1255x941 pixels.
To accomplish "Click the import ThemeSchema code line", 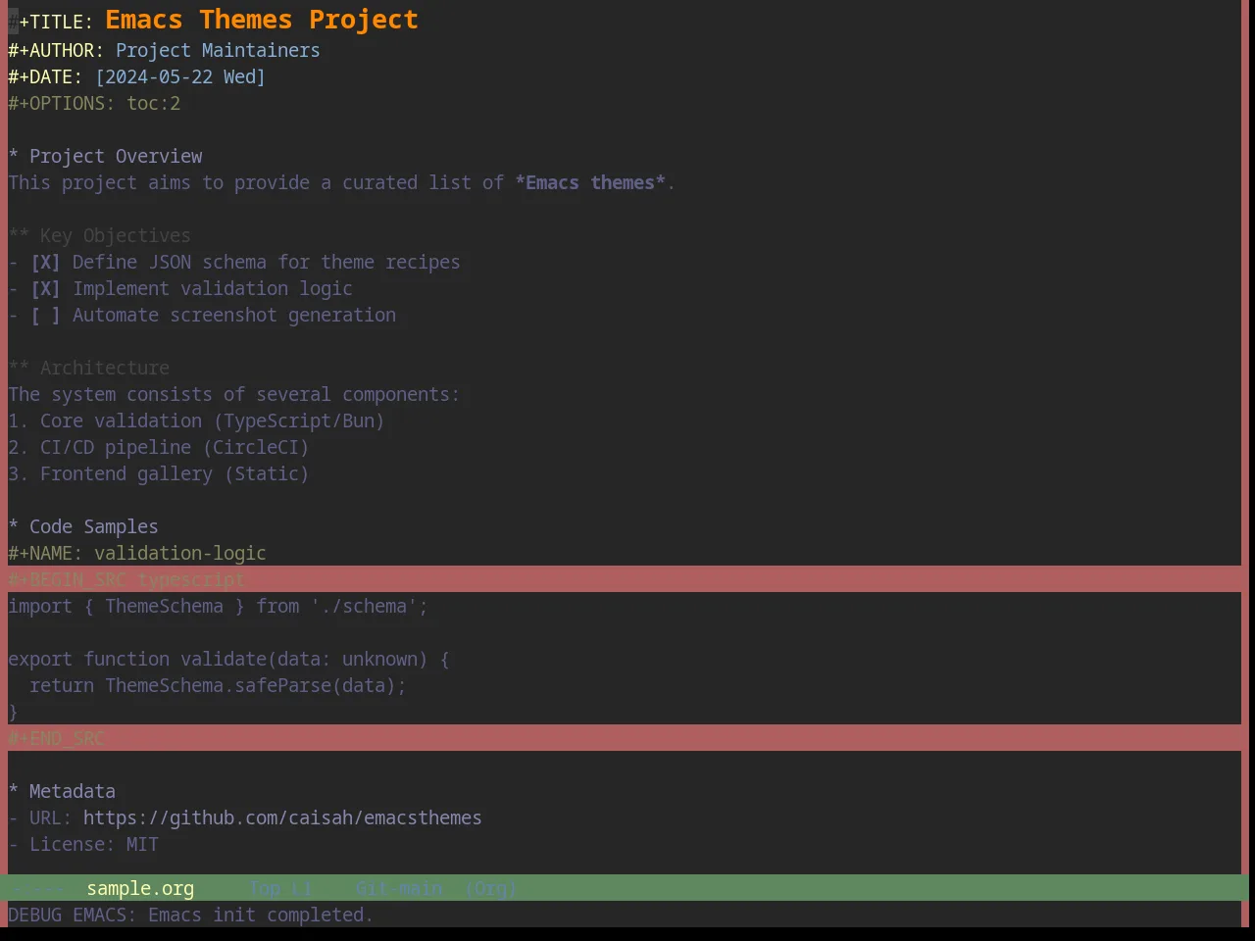I will [x=218, y=606].
